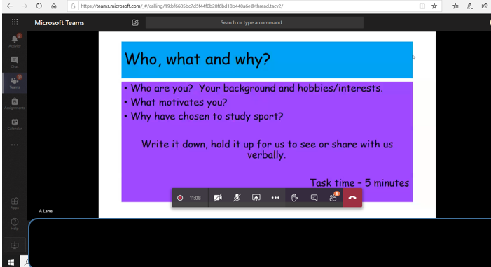Raise your hand in the meeting
Image resolution: width=491 pixels, height=267 pixels.
pos(294,198)
